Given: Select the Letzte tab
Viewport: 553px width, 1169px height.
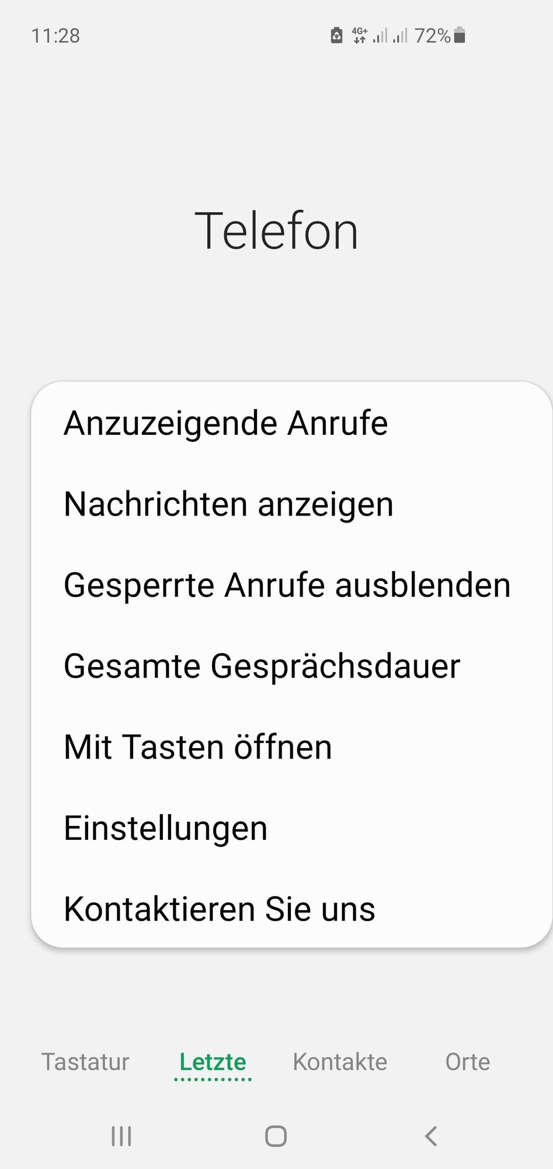Looking at the screenshot, I should 213,1061.
